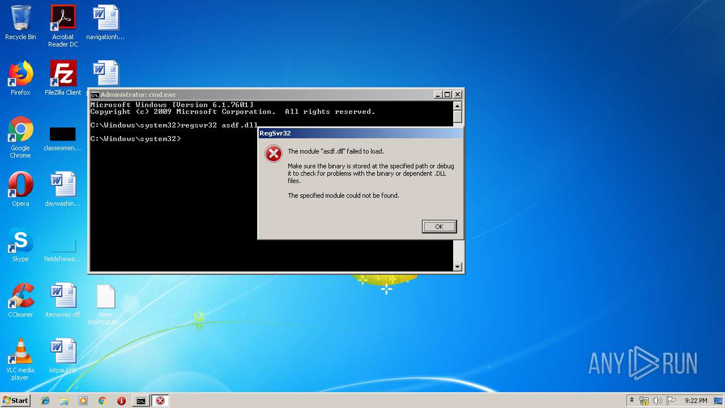Image resolution: width=725 pixels, height=408 pixels.
Task: Open VLC media player shortcut
Action: [20, 359]
